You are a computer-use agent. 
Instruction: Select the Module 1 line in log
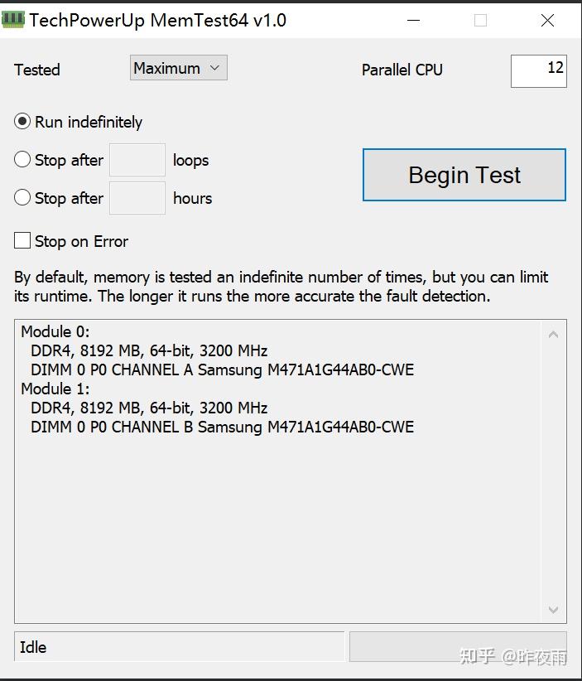pos(55,389)
